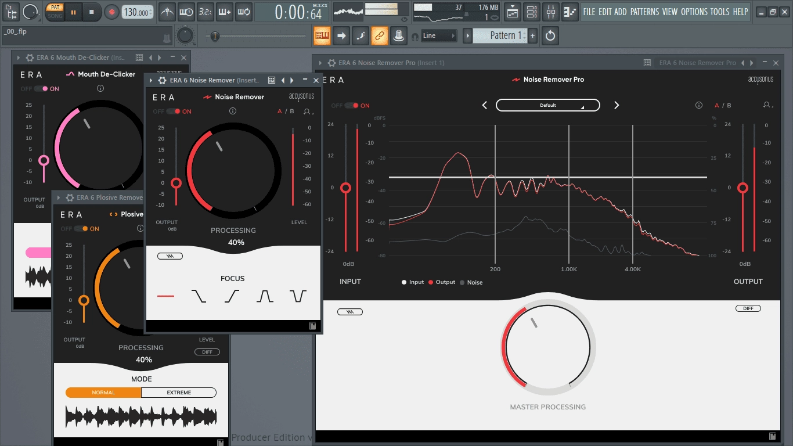Click the DIFF button in Plosive Remover
Screen dimensions: 793x446
coord(207,352)
